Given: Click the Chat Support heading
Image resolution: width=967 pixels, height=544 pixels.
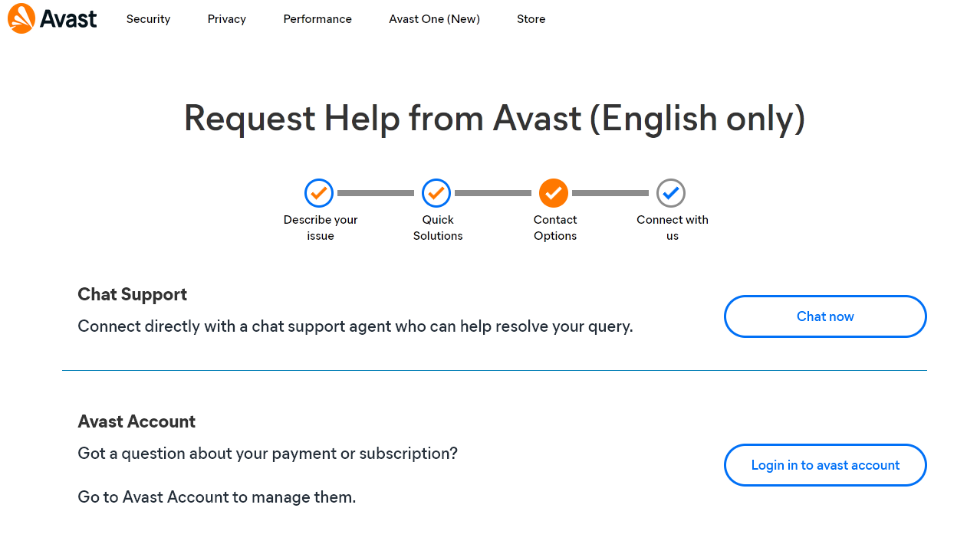Looking at the screenshot, I should [133, 294].
